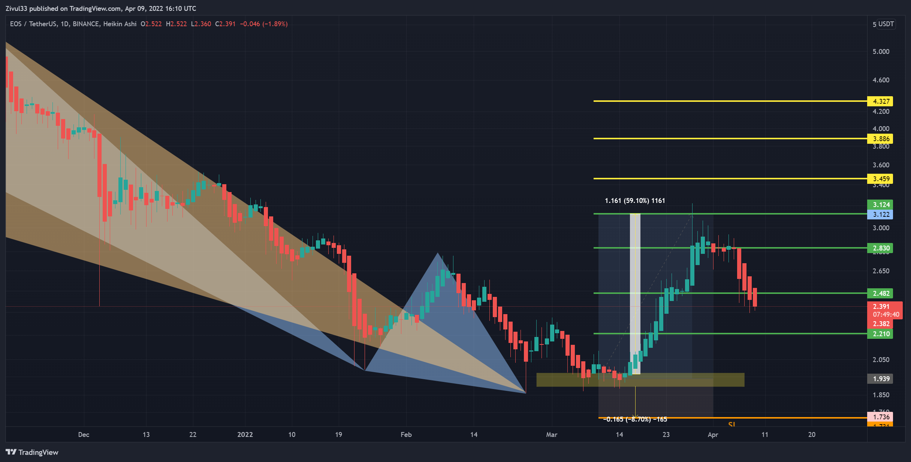This screenshot has height=462, width=911.
Task: Click the 3.459 yellow price label
Action: 880,179
